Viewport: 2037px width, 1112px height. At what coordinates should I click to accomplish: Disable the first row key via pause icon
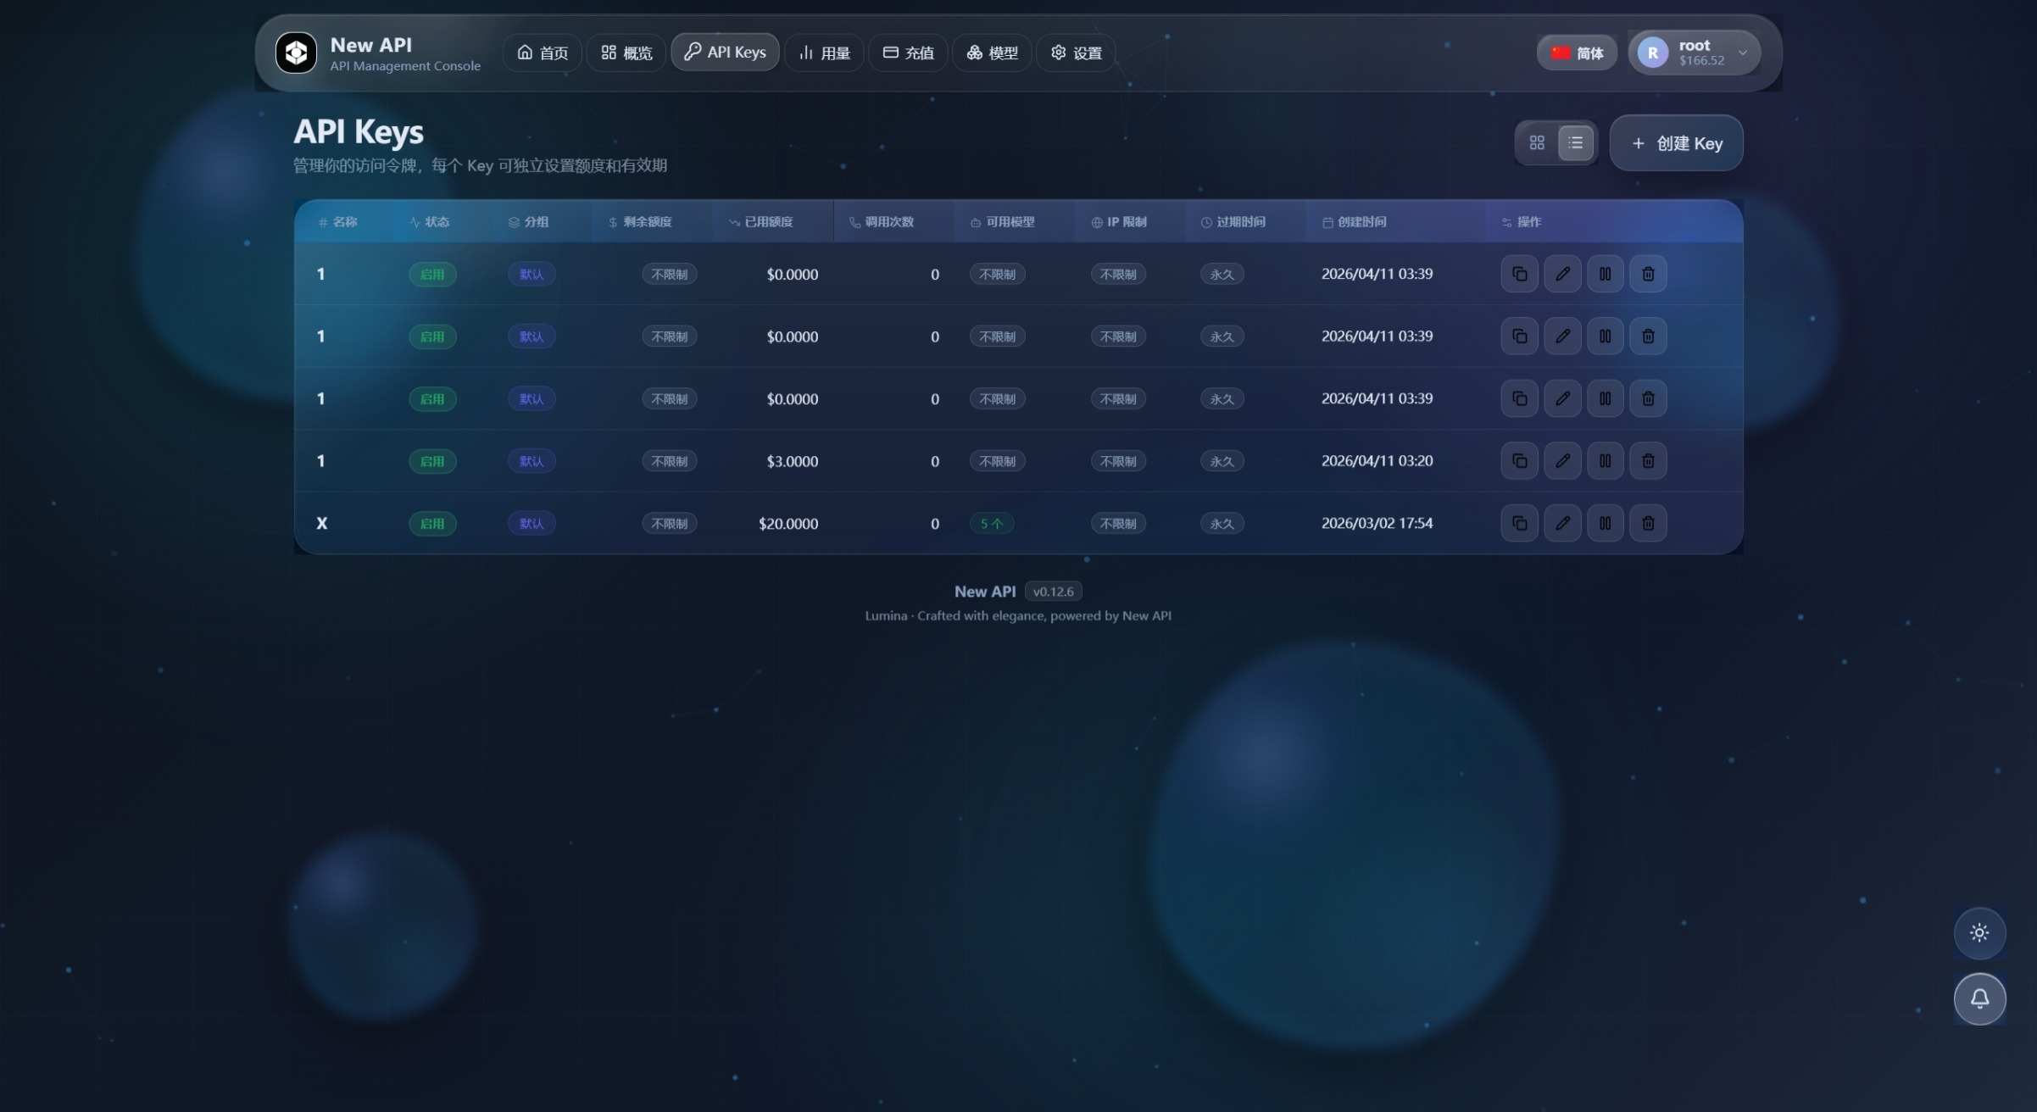click(1605, 274)
